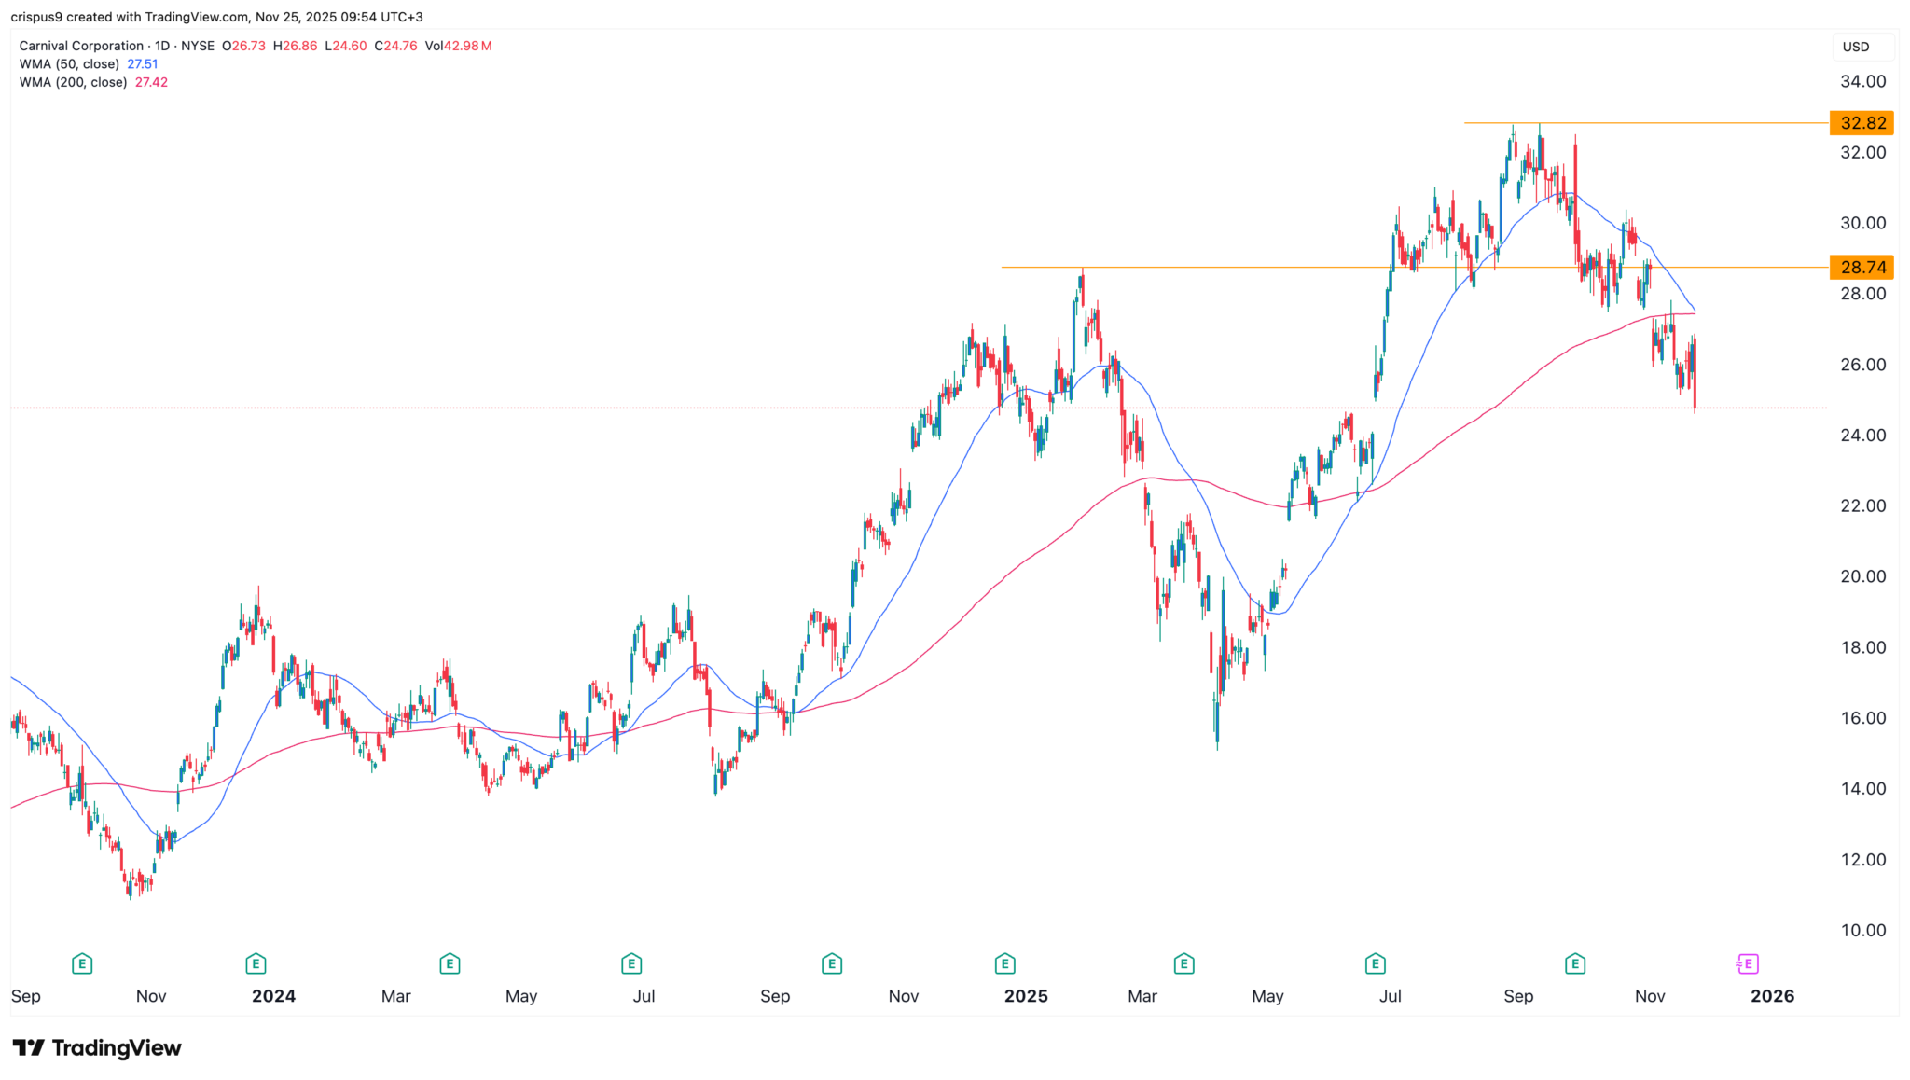This screenshot has width=1910, height=1080.
Task: Click earnings marker near the Jul 2025 label
Action: 1375,963
